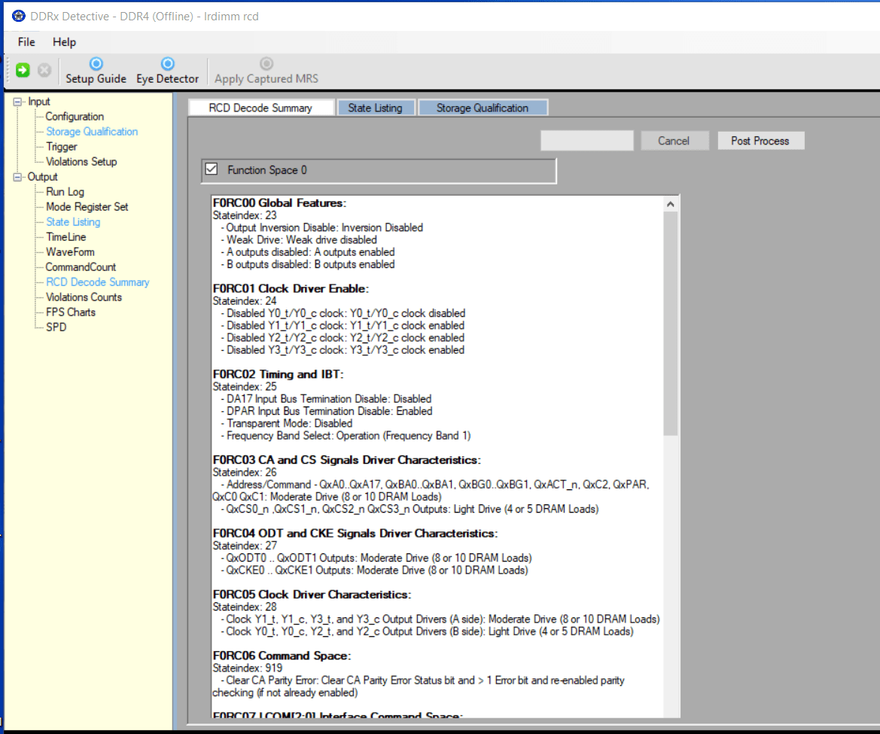
Task: Uncheck the Function Space 0 checkbox
Action: pos(212,169)
